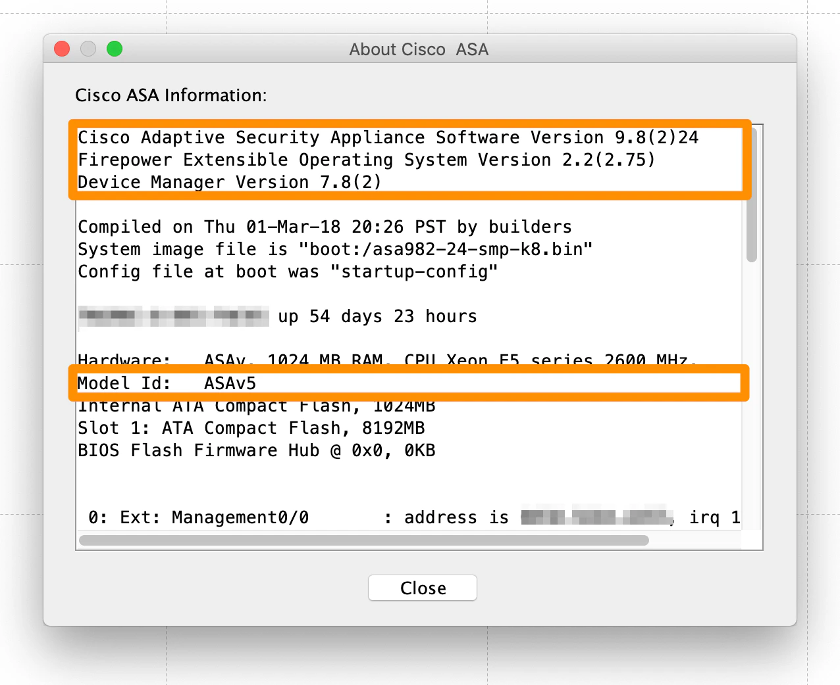Click the Firepower Extensible Operating System line

tap(367, 160)
